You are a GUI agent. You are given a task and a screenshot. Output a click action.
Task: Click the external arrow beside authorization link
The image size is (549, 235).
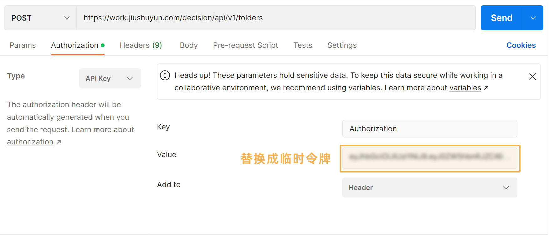tap(59, 142)
